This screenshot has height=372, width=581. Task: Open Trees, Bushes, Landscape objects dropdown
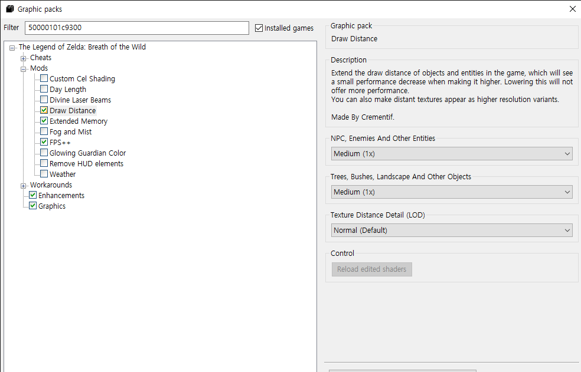pos(452,192)
